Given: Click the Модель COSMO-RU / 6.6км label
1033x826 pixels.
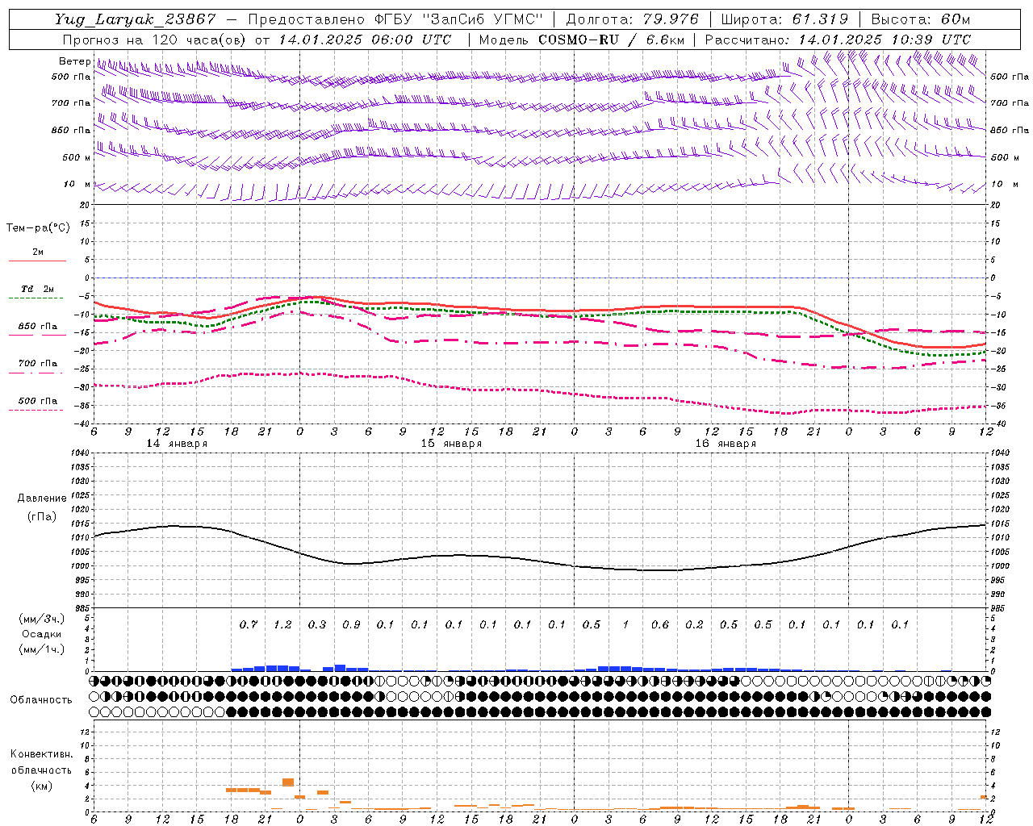Looking at the screenshot, I should tap(582, 40).
